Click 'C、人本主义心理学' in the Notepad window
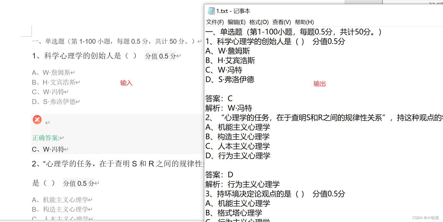 238,146
